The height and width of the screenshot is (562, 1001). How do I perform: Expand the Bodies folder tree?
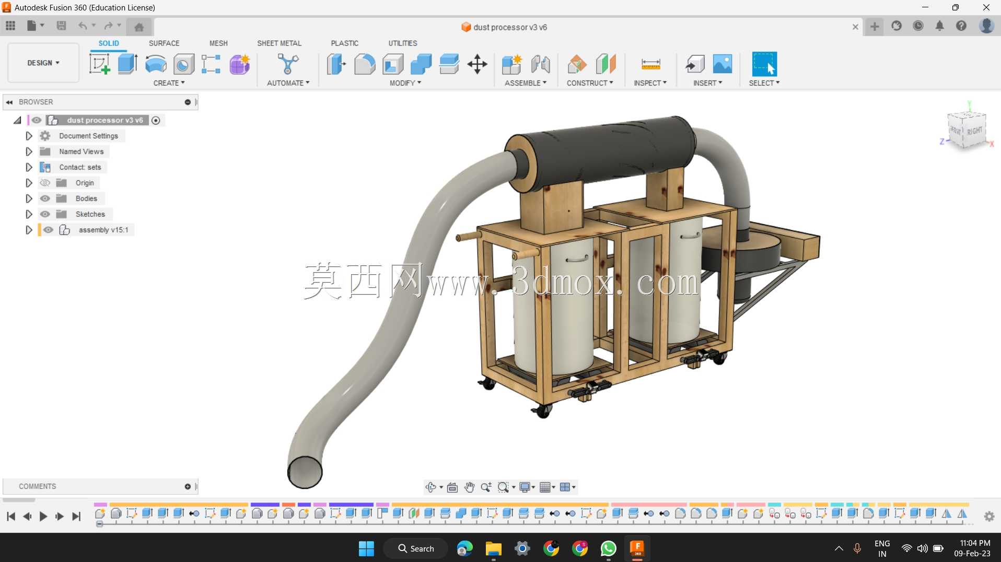coord(29,198)
